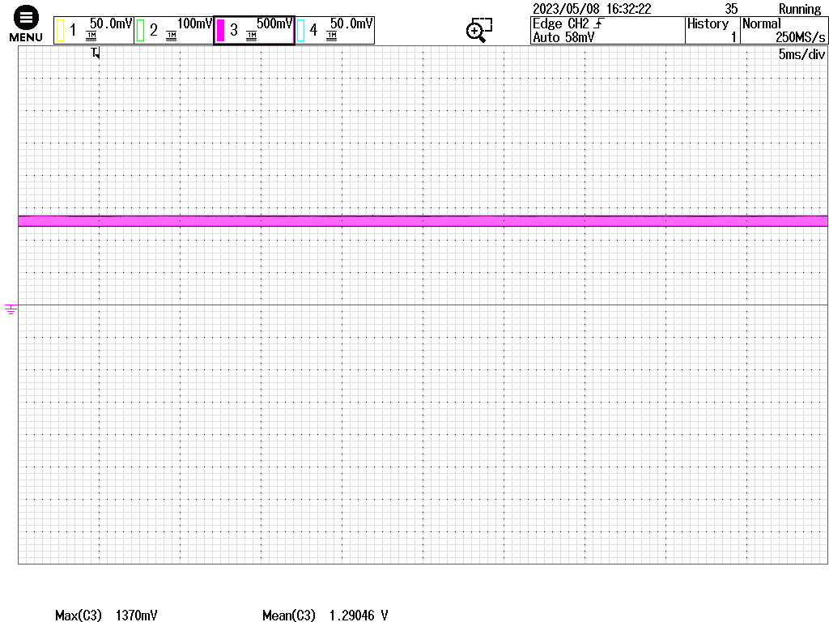The image size is (829, 622).
Task: Open Normal 250MS/s acquisition settings
Action: pos(784,31)
